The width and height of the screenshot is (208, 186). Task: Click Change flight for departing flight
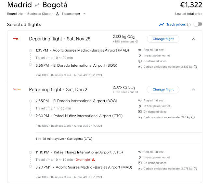point(163,39)
